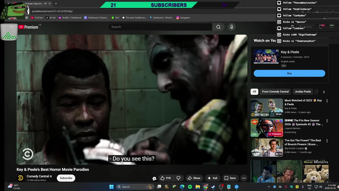Open the clip scissors icon beside like
This screenshot has height=191, width=339.
(x=154, y=178)
